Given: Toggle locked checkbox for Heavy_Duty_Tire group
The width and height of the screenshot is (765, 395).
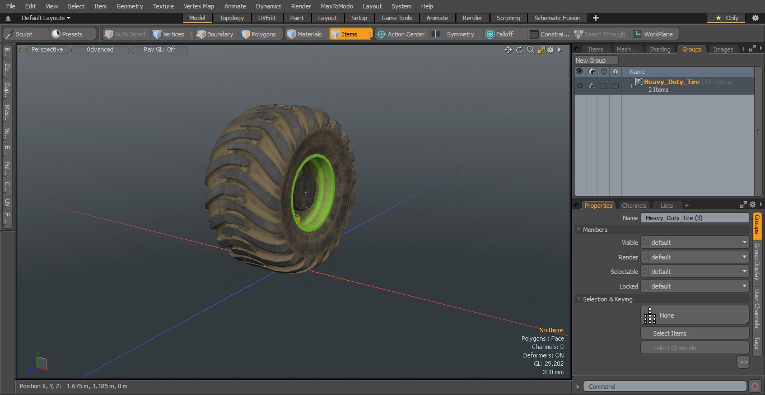Looking at the screenshot, I should click(x=615, y=86).
